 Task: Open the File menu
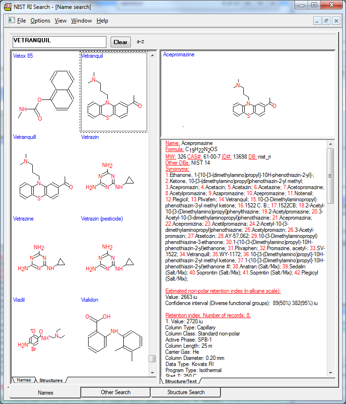22,21
